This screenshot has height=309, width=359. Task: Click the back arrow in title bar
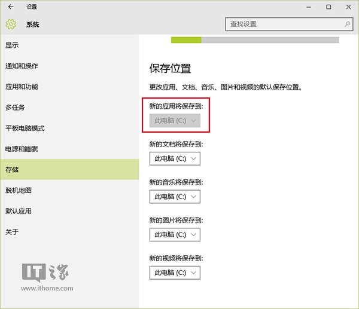coord(11,7)
